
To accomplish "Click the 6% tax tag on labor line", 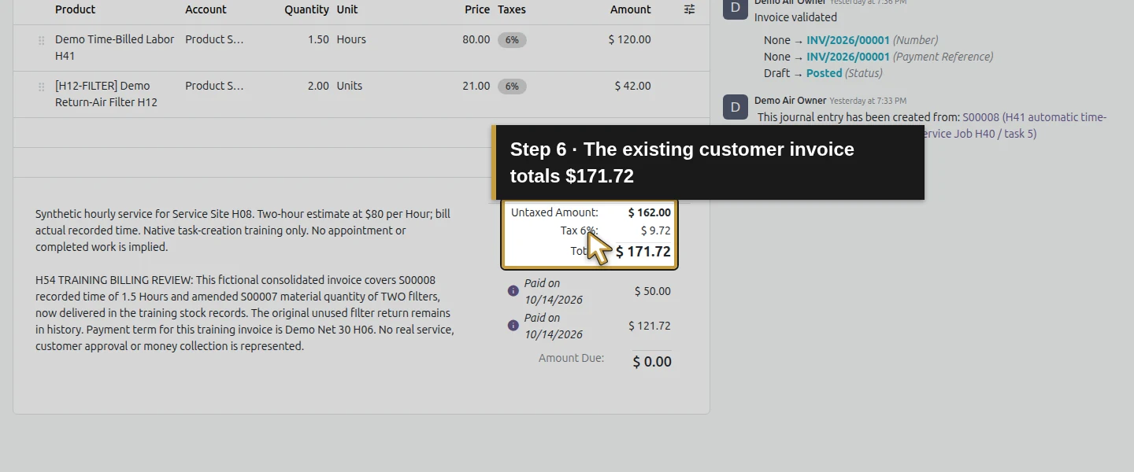I will click(512, 39).
